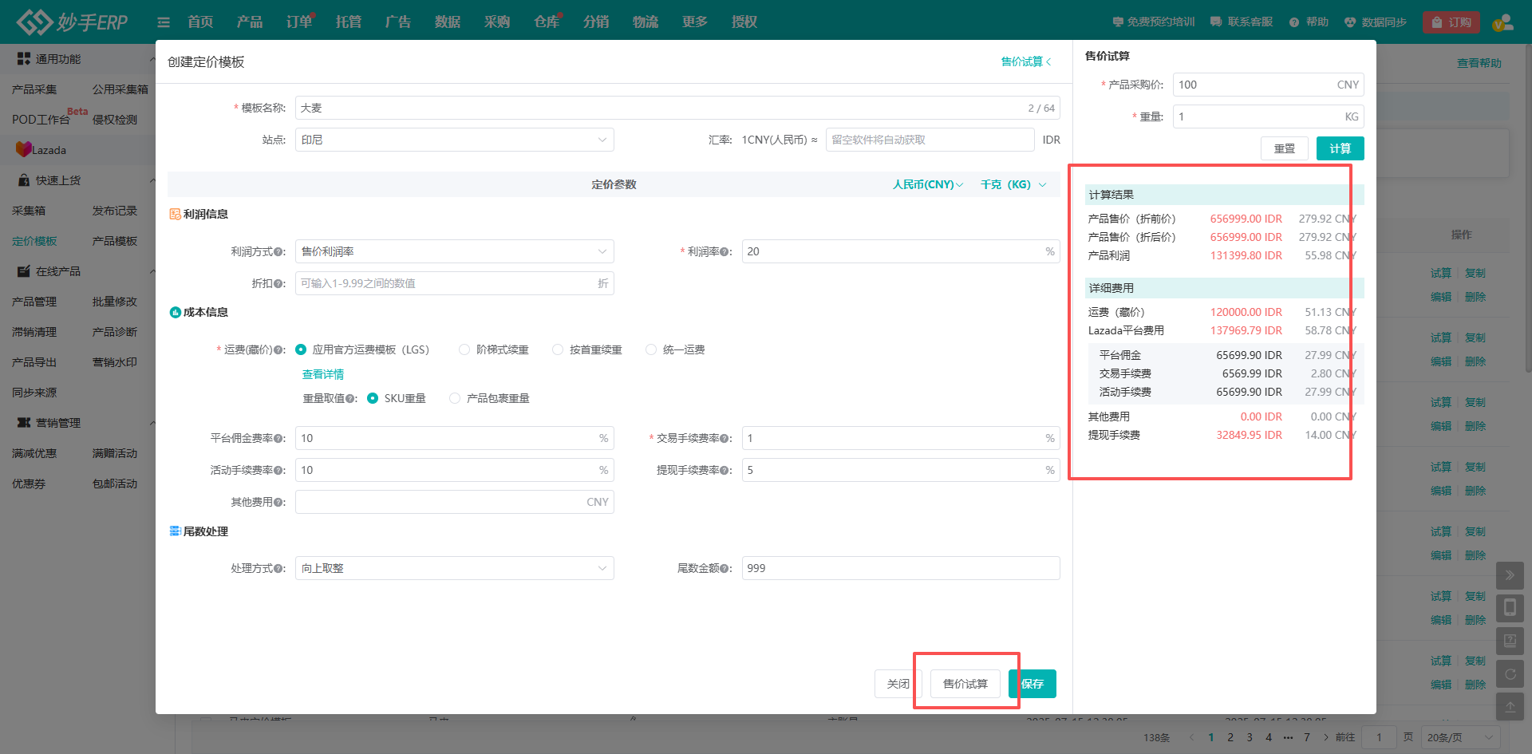Viewport: 1532px width, 754px height.
Task: Expand the 利润方式 dropdown
Action: (454, 251)
